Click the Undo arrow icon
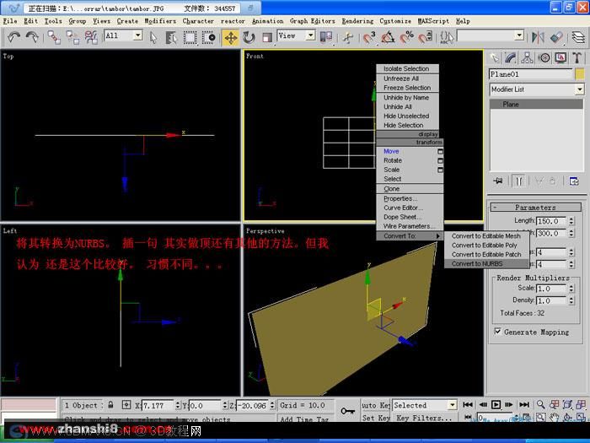590x443 pixels. point(14,37)
